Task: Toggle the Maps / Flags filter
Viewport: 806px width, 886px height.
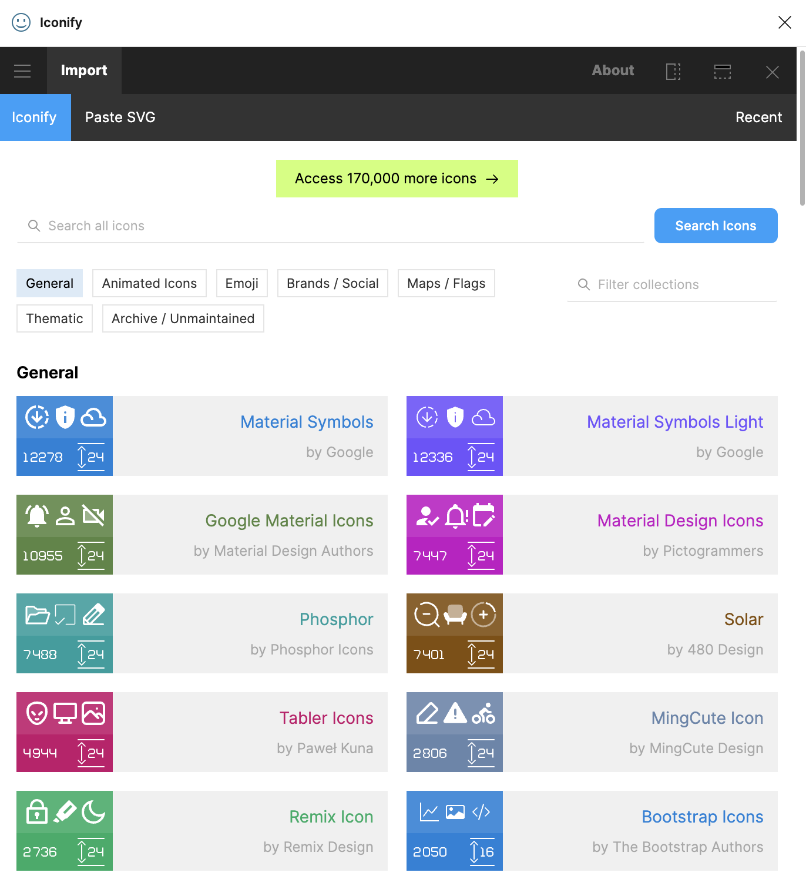Action: 446,283
